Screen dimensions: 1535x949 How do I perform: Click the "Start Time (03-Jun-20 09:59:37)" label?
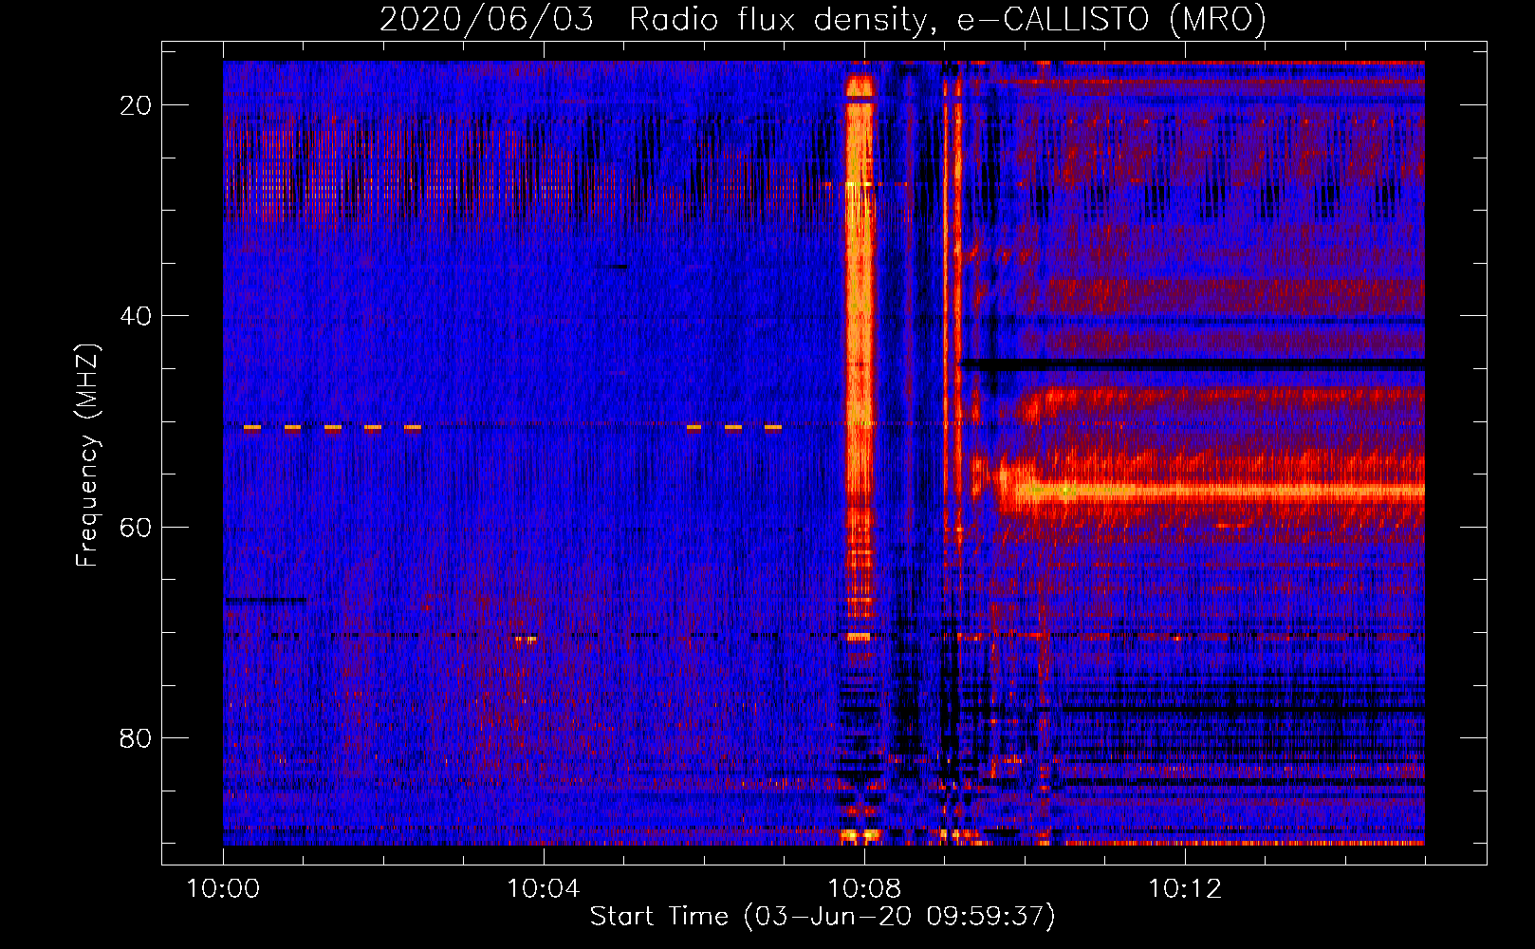[x=823, y=917]
